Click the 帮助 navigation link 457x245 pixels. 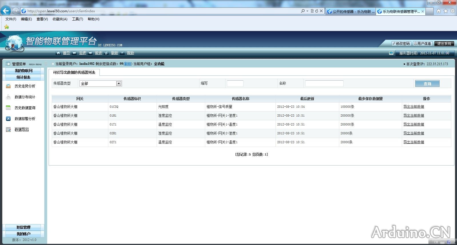click(x=130, y=53)
